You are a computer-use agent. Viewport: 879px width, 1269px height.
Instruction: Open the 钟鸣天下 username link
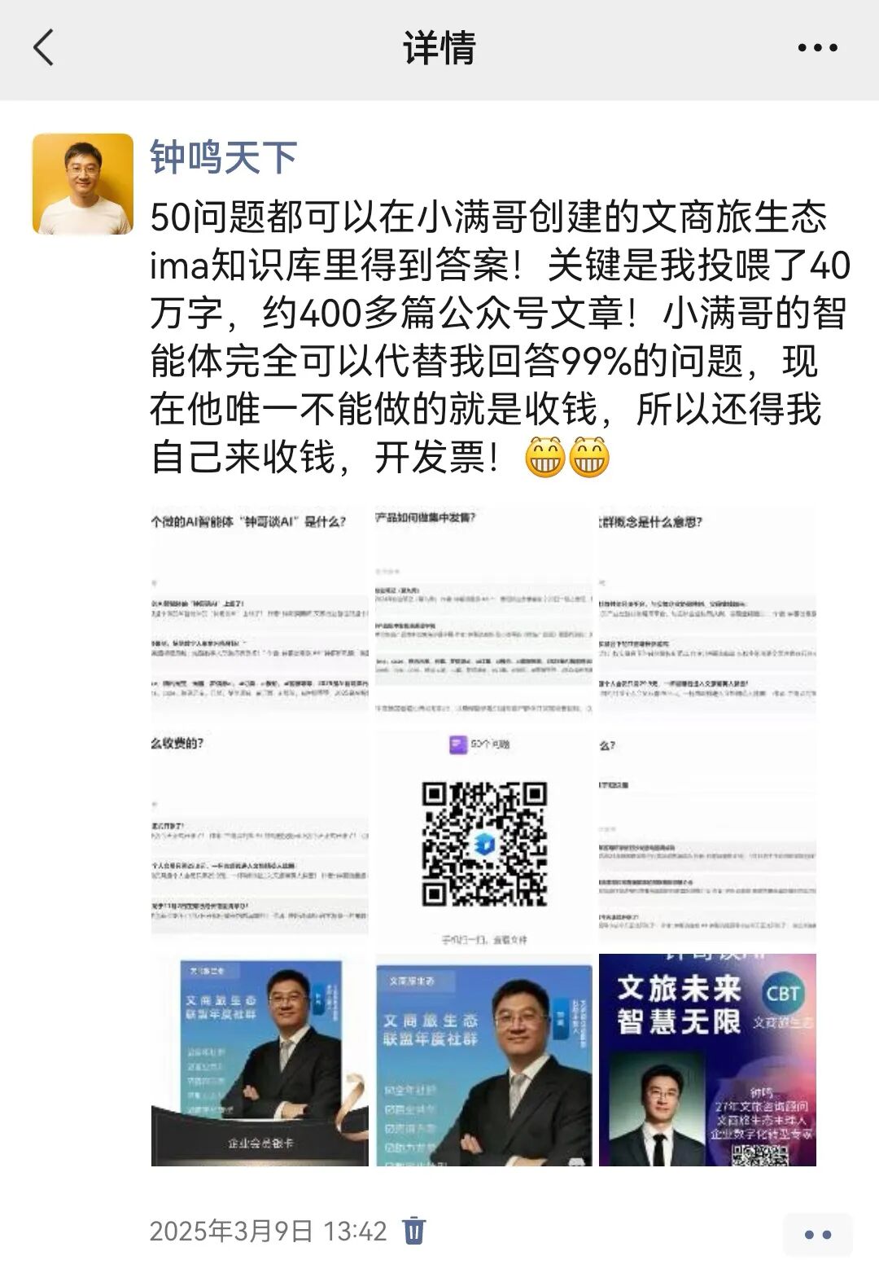(x=223, y=156)
